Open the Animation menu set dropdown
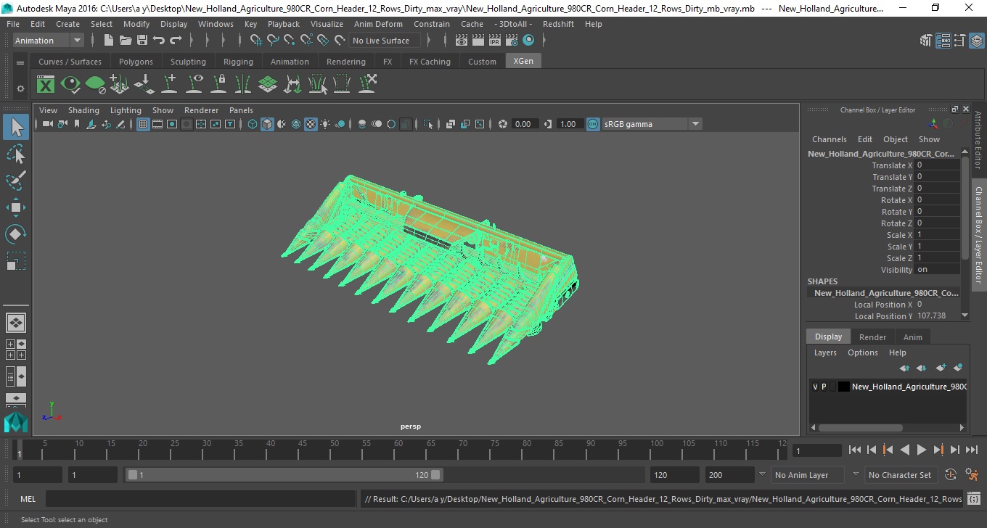The image size is (987, 528). pyautogui.click(x=49, y=41)
